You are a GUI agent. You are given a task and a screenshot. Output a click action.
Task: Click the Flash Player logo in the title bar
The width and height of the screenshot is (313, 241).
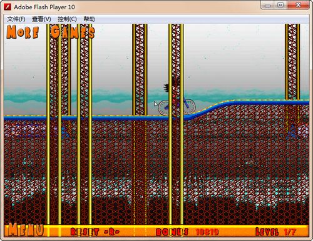pyautogui.click(x=8, y=7)
